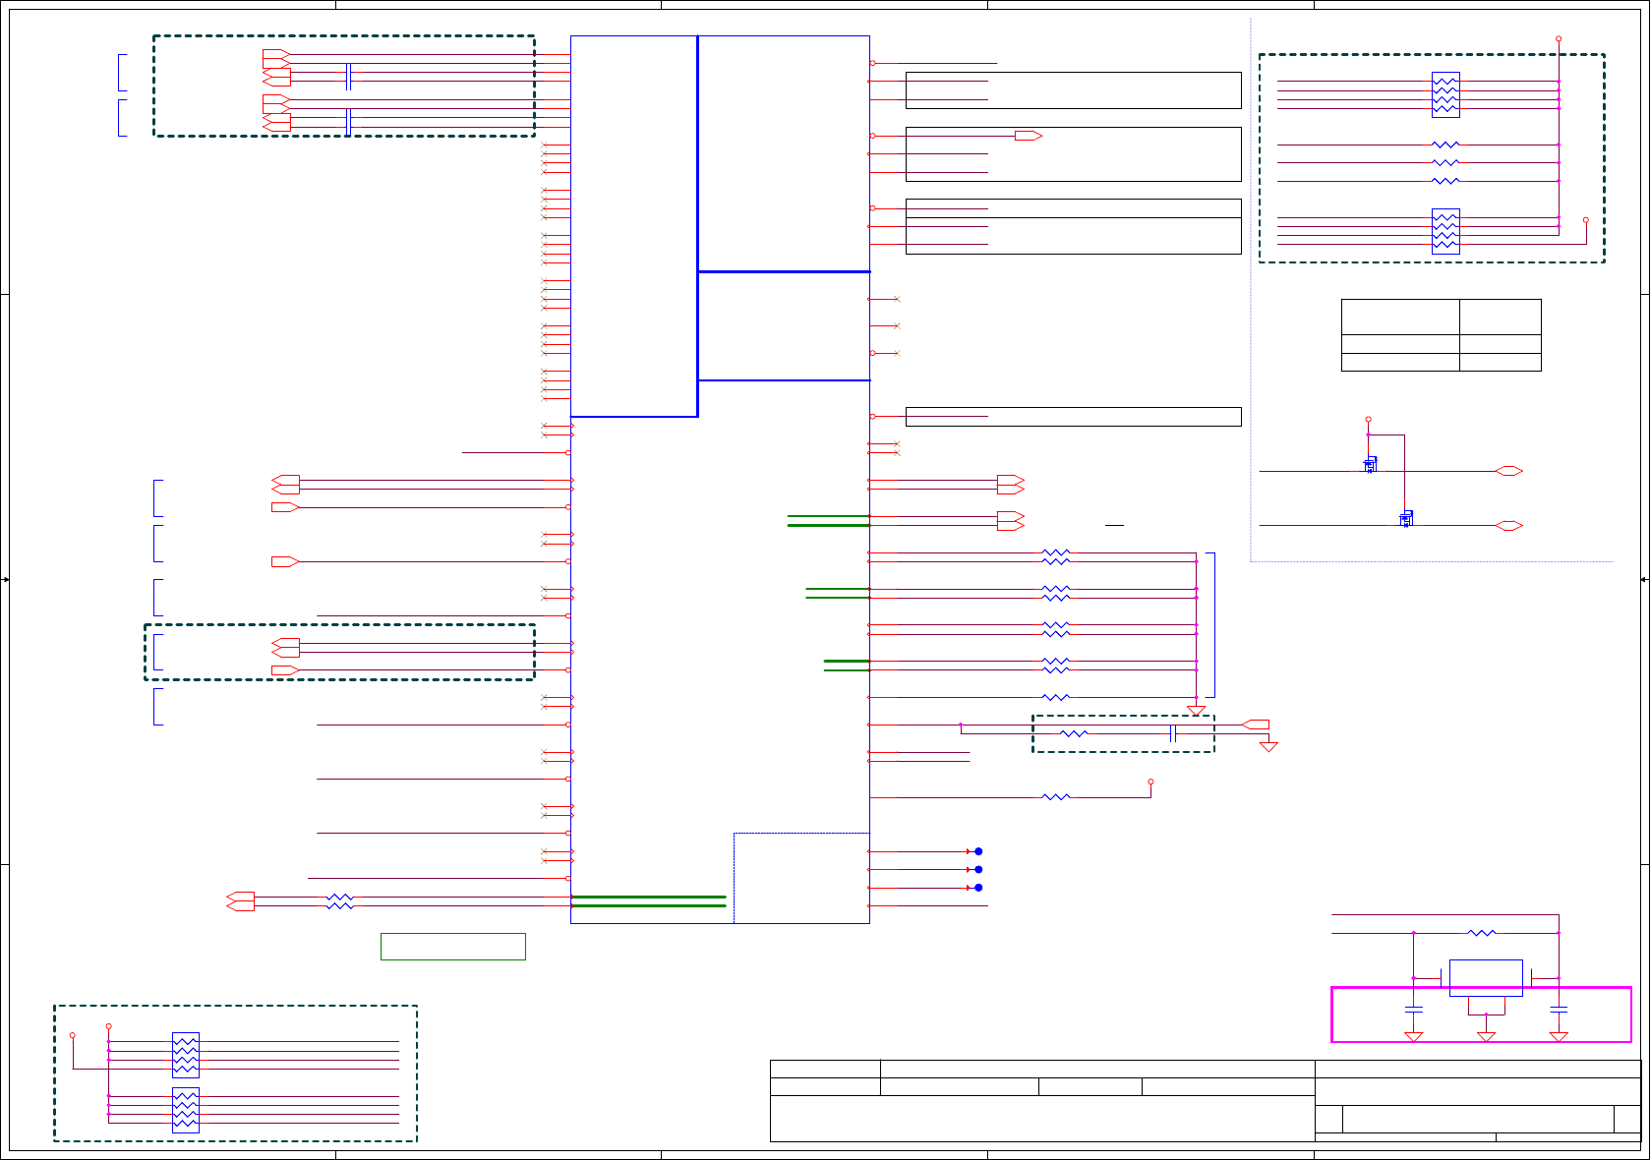The image size is (1650, 1160).
Task: Select the pull-up resistor below the small dashed box
Action: coord(1056,797)
